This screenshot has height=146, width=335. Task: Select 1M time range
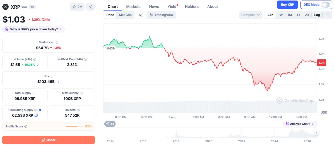click(x=290, y=15)
